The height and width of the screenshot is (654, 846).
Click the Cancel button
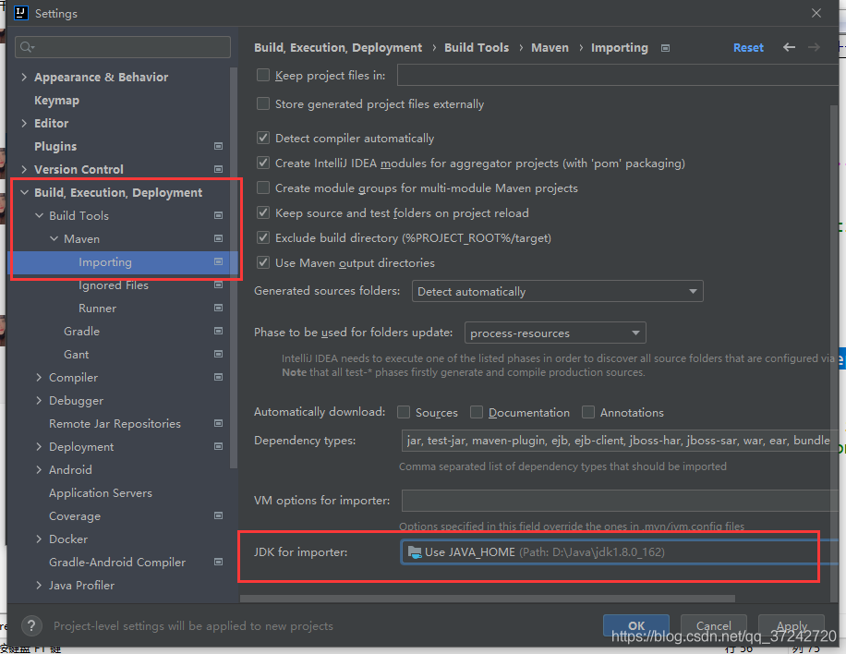[x=714, y=625]
